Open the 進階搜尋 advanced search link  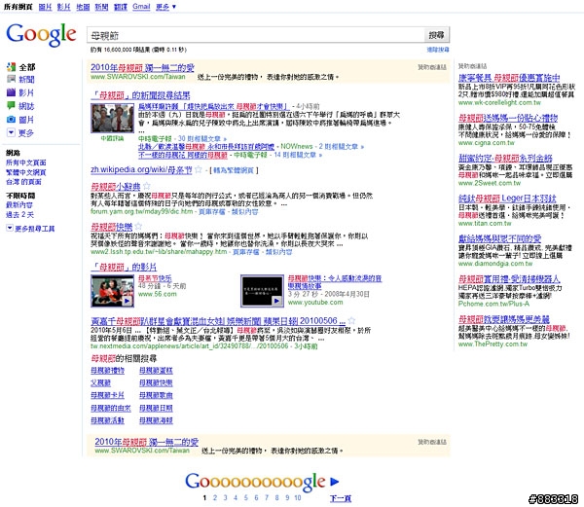click(438, 50)
